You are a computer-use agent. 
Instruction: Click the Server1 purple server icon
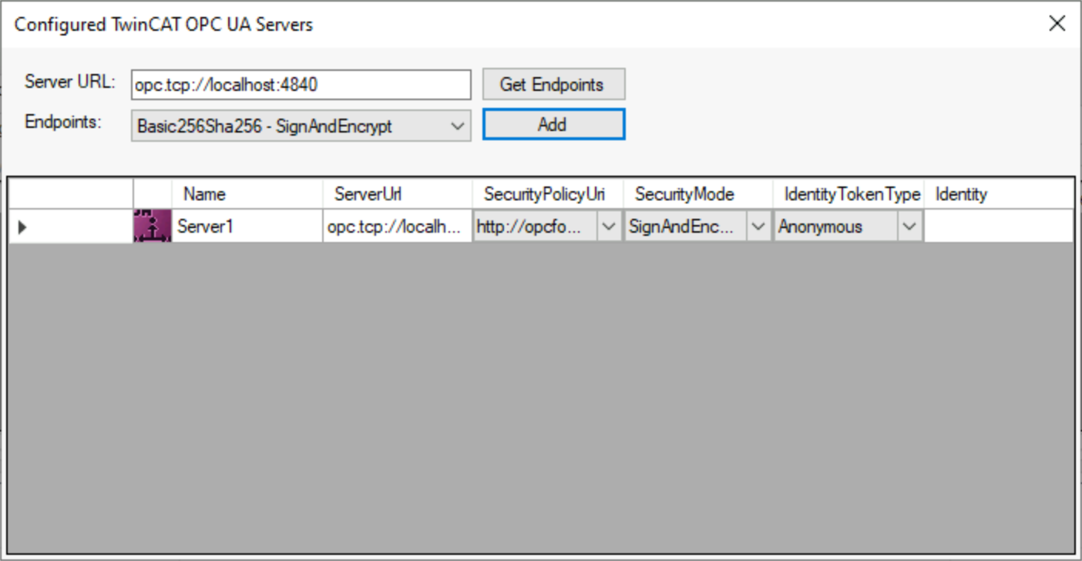click(x=153, y=227)
